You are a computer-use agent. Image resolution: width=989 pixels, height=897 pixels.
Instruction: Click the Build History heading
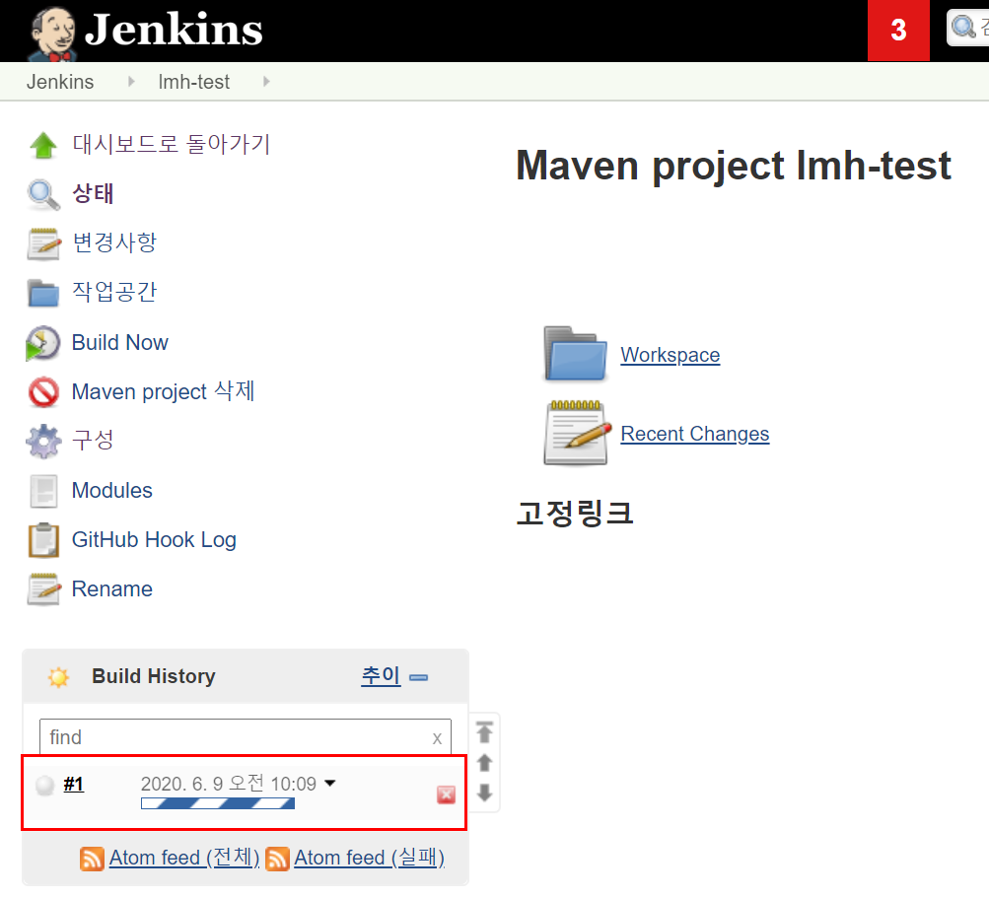[x=154, y=676]
